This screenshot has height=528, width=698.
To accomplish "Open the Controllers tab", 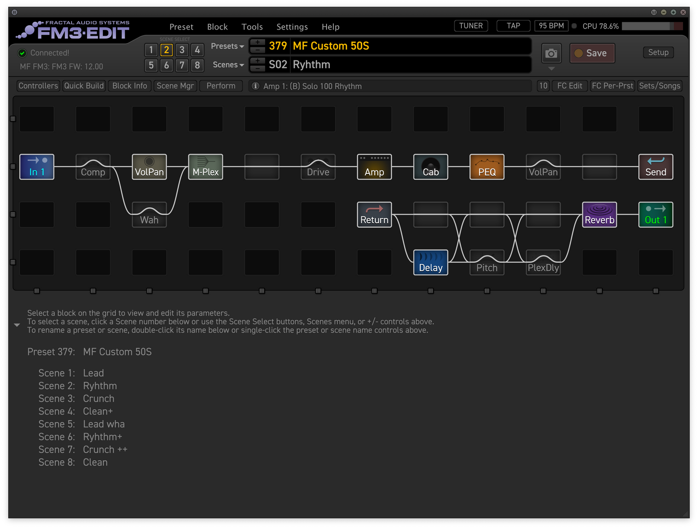I will (38, 86).
